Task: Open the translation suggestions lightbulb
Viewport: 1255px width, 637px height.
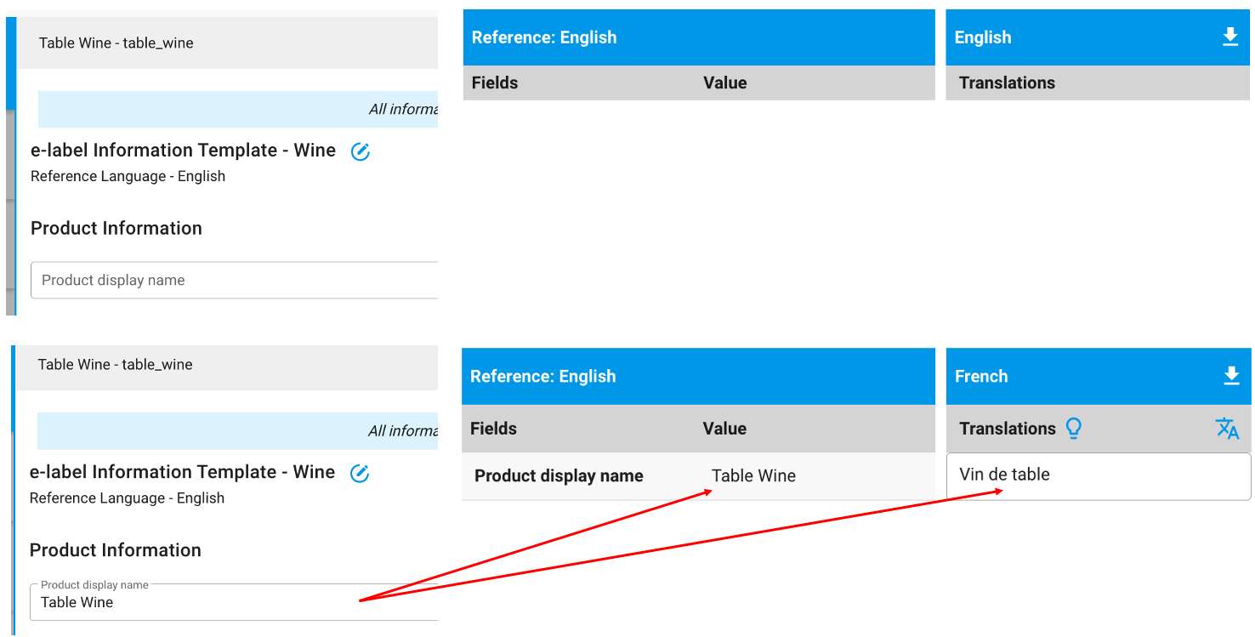Action: pyautogui.click(x=1073, y=429)
